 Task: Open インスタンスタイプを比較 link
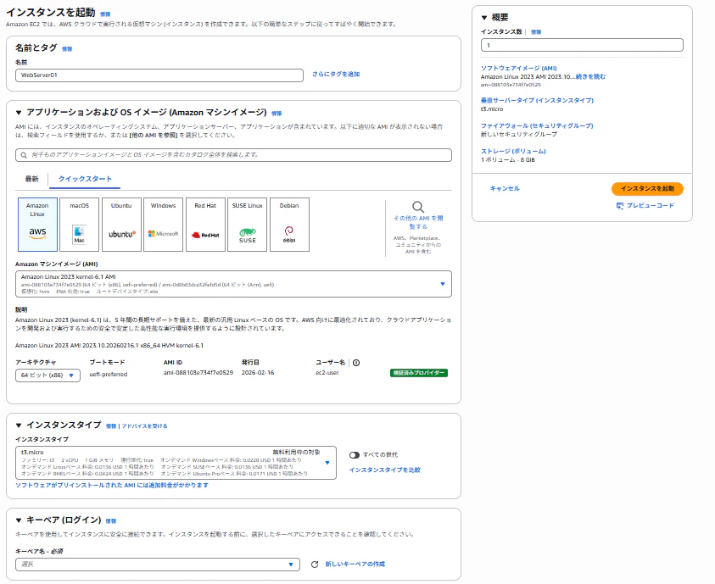tap(384, 470)
